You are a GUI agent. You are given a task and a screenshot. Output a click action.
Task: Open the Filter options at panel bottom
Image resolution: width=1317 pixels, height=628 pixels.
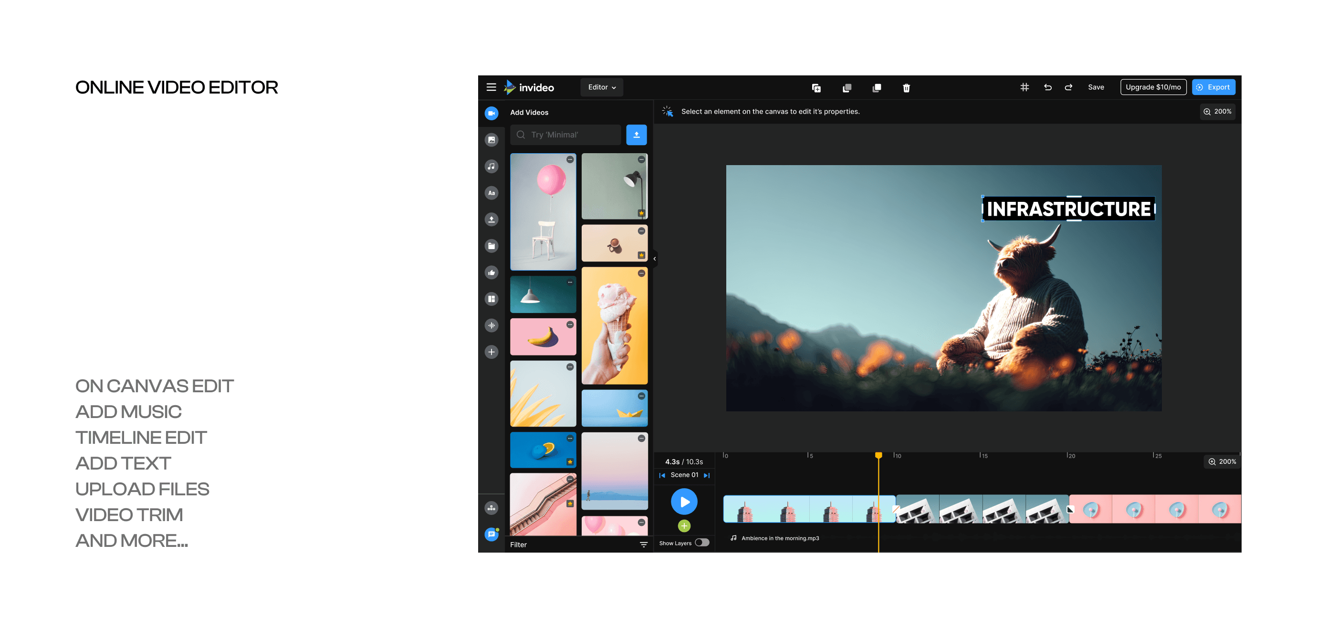643,544
